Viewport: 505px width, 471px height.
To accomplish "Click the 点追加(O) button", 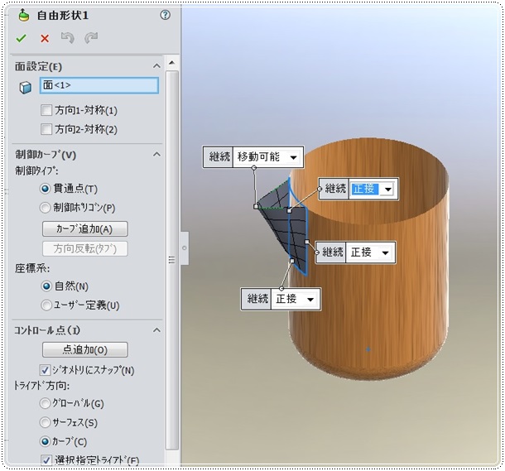I will pos(85,349).
